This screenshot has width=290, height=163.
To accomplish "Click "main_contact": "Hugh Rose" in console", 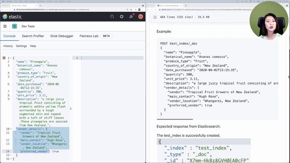I will click(42, 140).
